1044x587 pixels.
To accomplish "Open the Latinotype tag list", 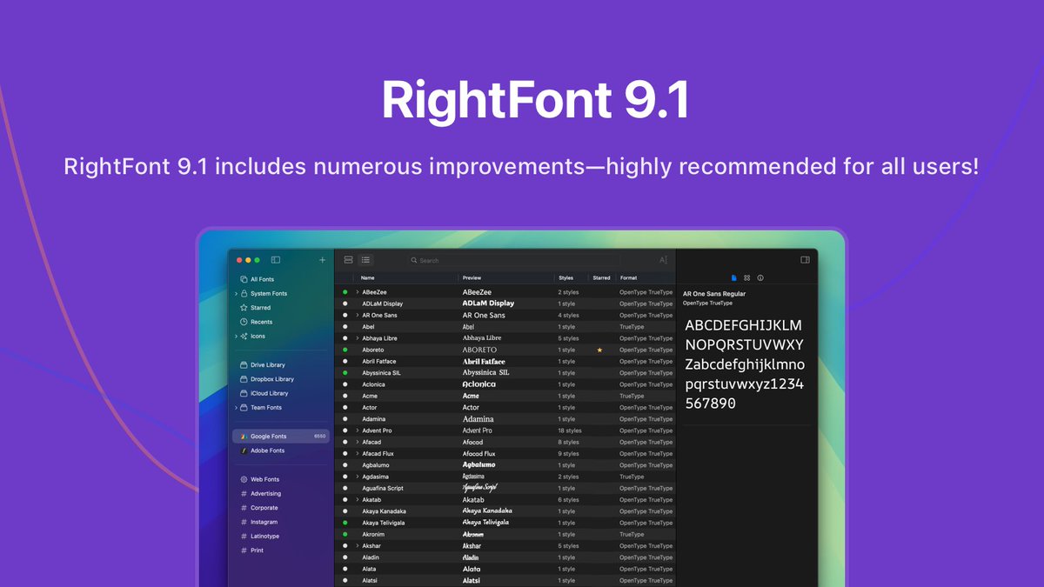I will coord(280,537).
